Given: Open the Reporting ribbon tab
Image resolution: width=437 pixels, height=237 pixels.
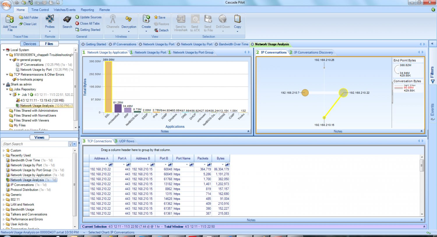Looking at the screenshot, I should [x=87, y=10].
